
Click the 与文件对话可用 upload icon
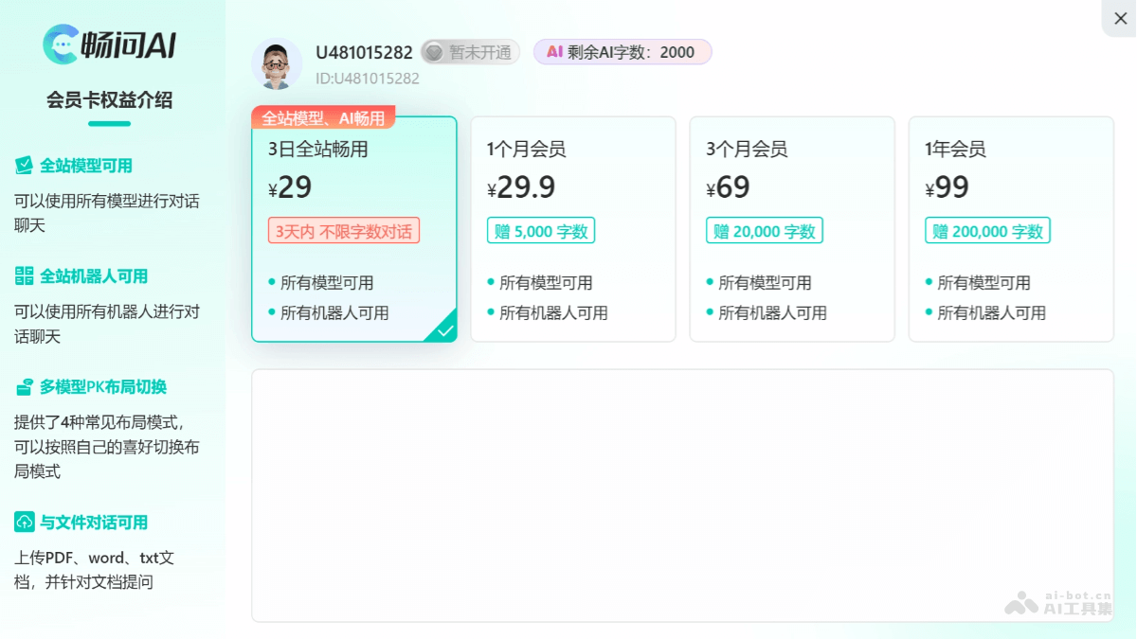(27, 522)
